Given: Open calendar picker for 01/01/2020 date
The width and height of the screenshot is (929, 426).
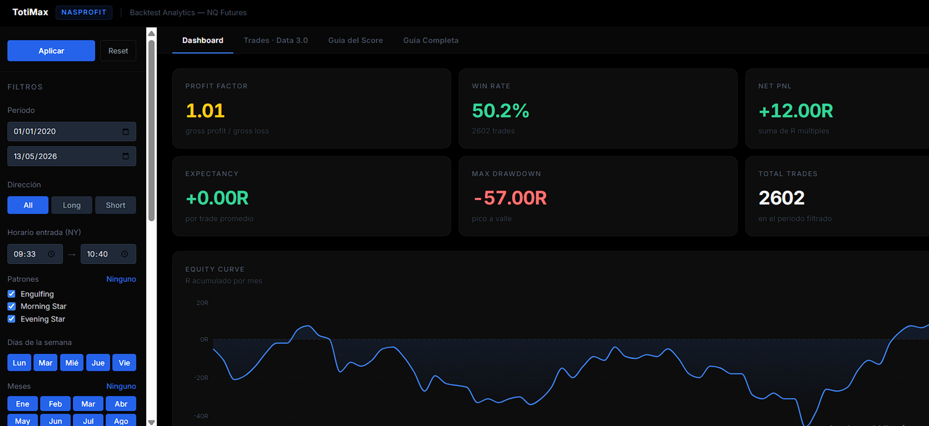Looking at the screenshot, I should click(126, 131).
